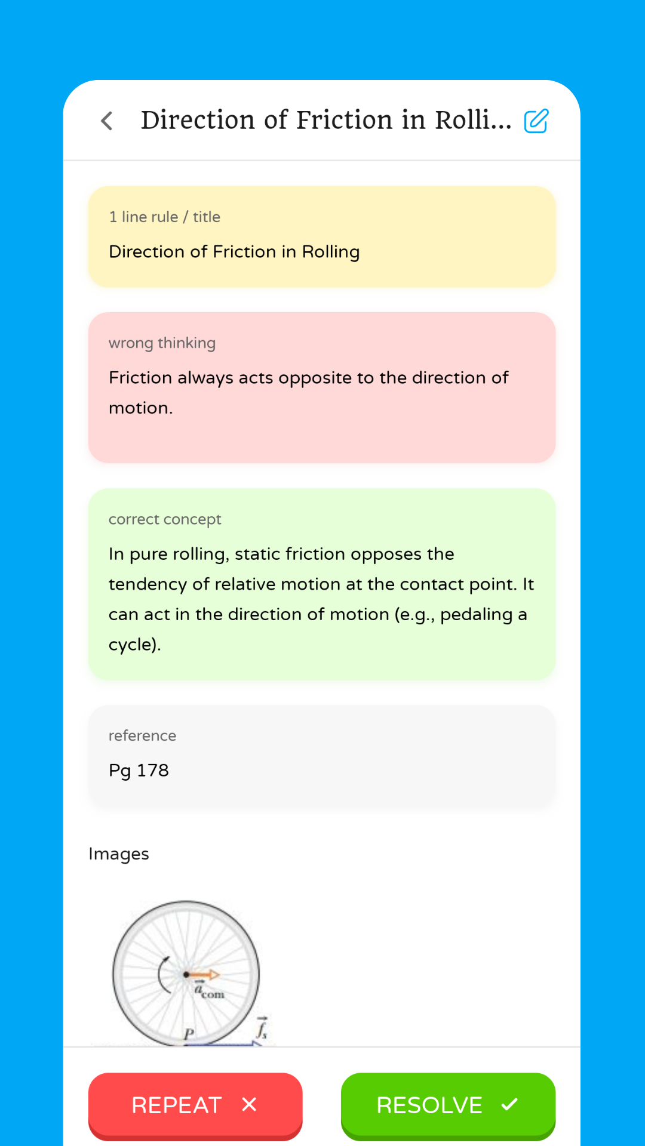This screenshot has width=645, height=1146.
Task: Open the yellow '1 line rule / title' card
Action: 322,236
